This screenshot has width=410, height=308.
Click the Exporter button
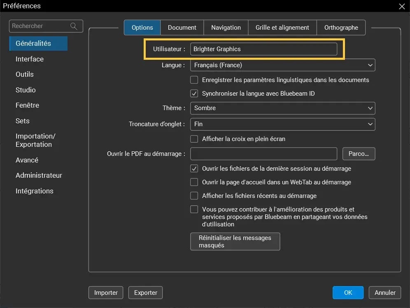(145, 292)
